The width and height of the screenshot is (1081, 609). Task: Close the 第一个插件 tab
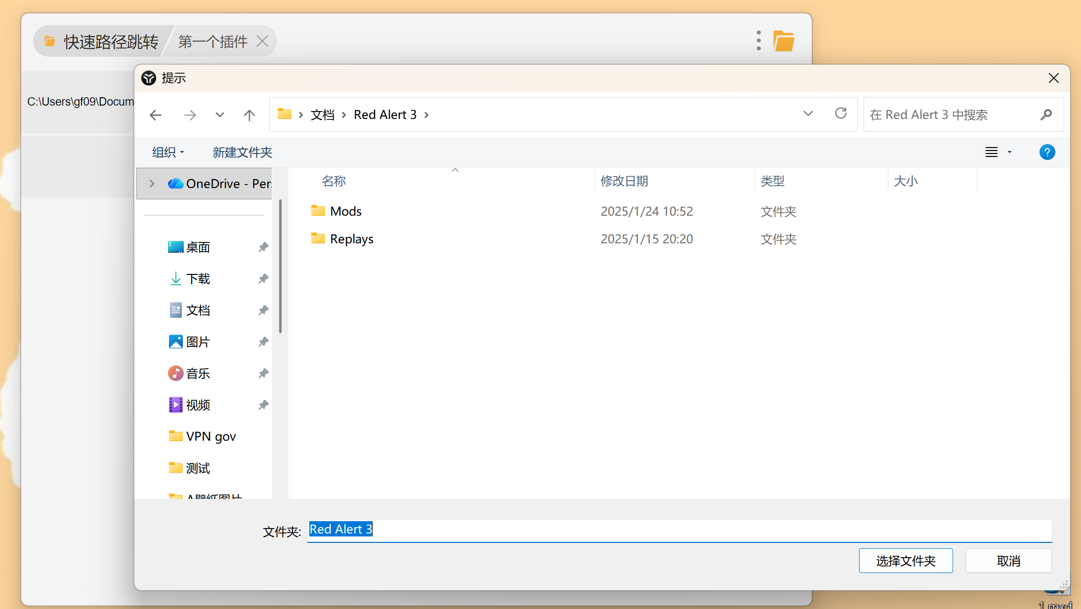(262, 41)
